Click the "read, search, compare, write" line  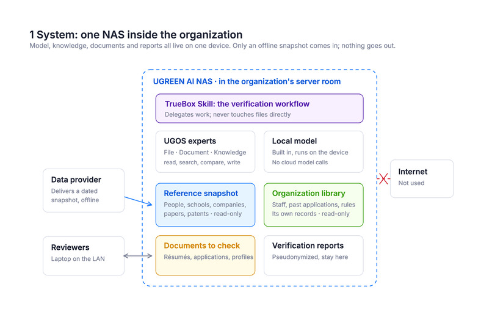pos(202,162)
